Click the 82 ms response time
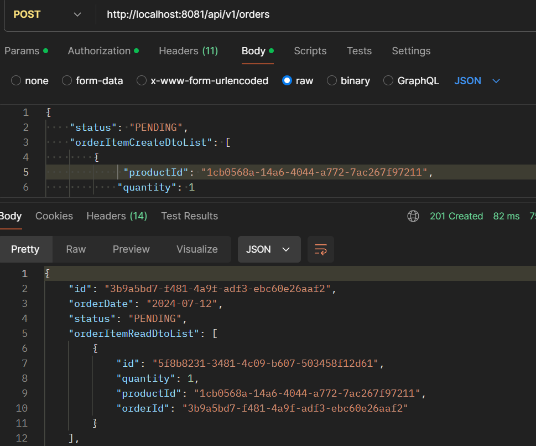 tap(506, 216)
